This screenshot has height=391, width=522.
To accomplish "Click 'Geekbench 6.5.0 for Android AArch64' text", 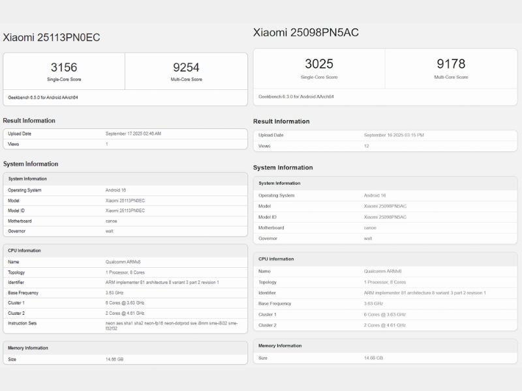I will point(43,97).
